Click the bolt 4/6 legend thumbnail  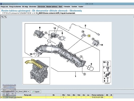pos(107,80)
